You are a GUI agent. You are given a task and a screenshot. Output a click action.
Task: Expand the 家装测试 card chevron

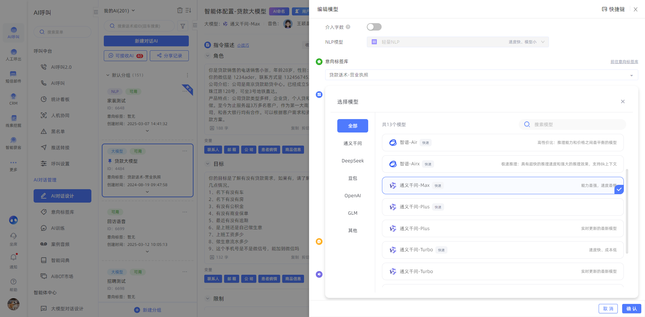147,131
